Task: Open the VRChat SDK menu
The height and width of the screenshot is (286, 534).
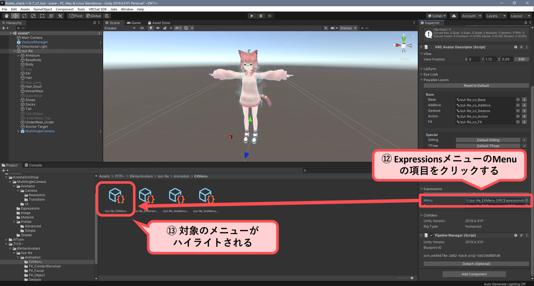Action: coord(98,9)
